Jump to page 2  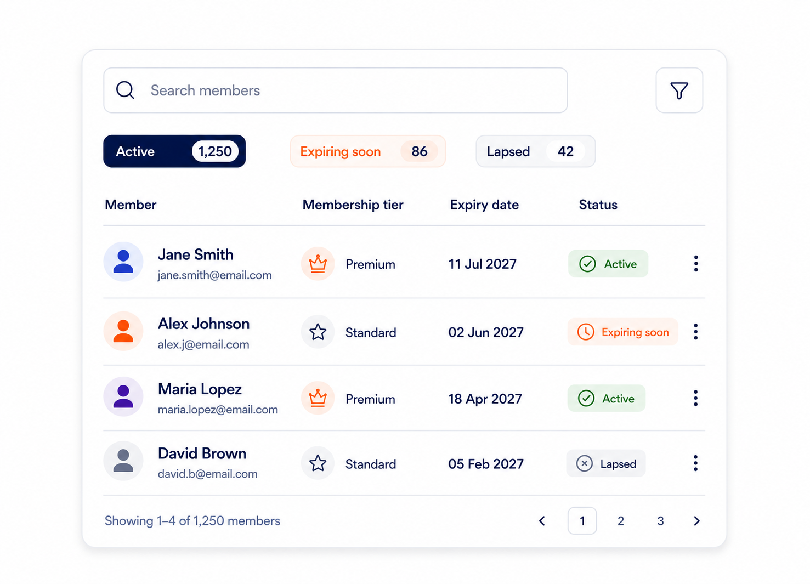pos(621,521)
